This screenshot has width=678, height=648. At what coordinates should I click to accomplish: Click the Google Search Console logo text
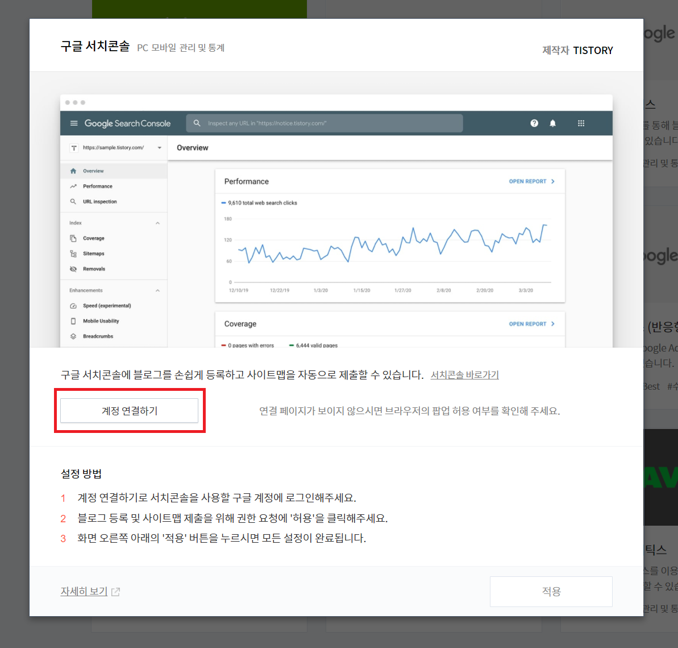[127, 123]
